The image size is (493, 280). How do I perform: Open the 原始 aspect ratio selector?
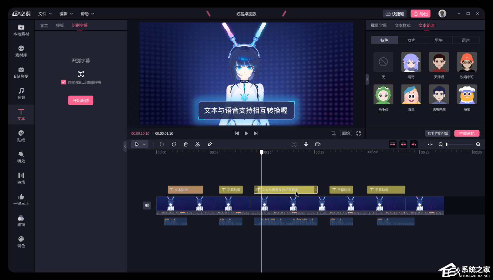click(346, 133)
